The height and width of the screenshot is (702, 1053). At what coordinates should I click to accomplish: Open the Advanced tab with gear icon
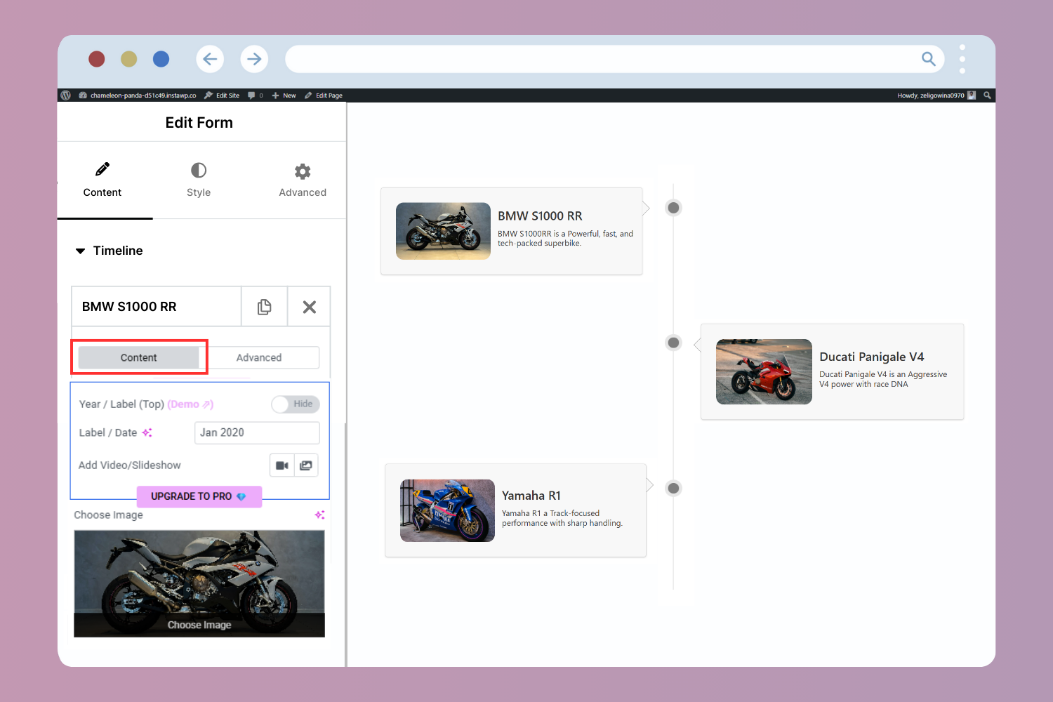(x=303, y=180)
